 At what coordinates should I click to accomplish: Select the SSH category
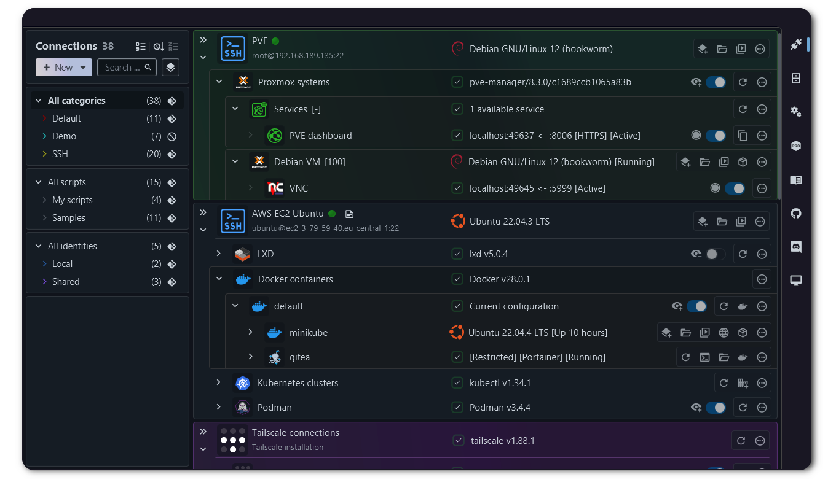(x=60, y=154)
